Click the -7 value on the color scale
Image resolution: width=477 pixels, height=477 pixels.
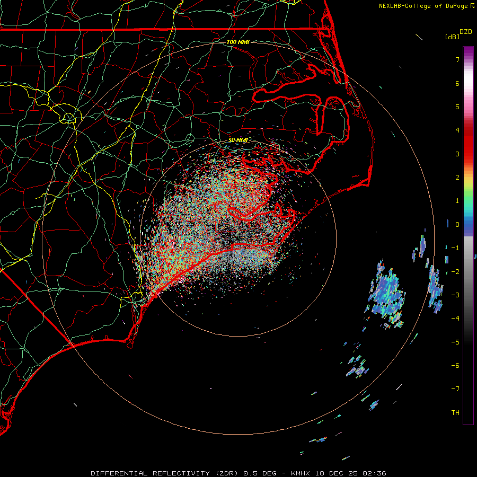pos(455,389)
